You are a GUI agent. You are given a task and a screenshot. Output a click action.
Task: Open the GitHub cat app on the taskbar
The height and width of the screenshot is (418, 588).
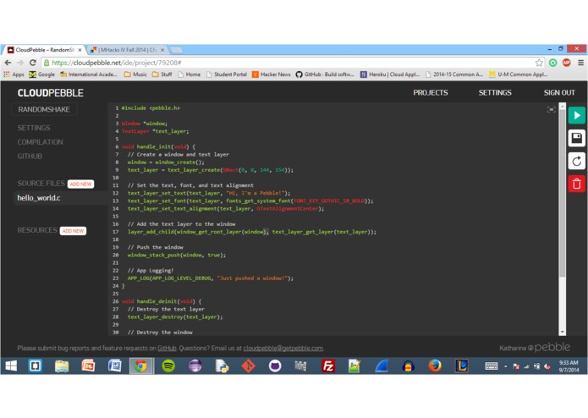pos(275,366)
